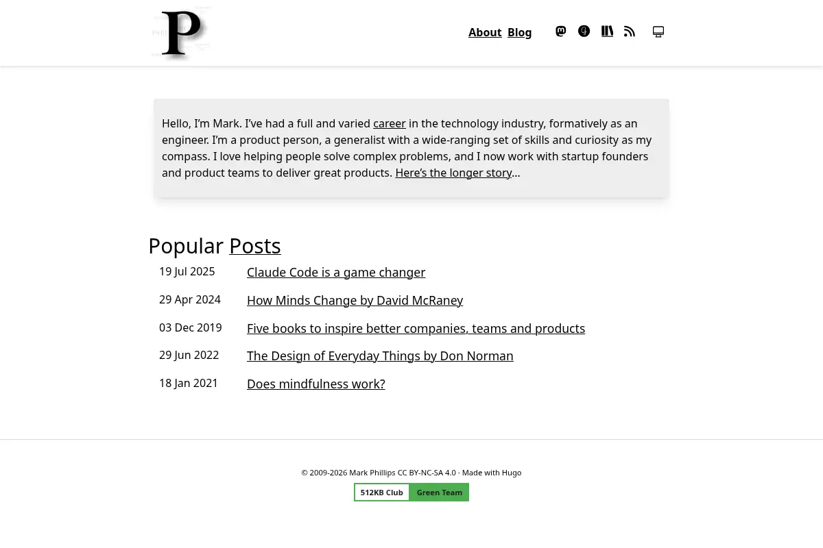Screen dimensions: 823x548
Task: Open "How Minds Change by David McRaney"
Action: [x=355, y=300]
